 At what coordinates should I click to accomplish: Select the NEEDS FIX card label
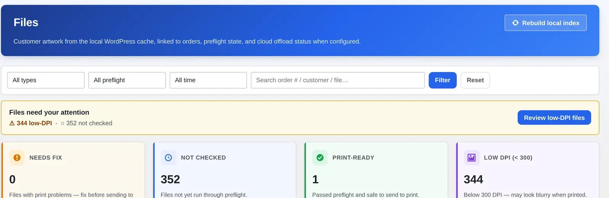(x=46, y=158)
